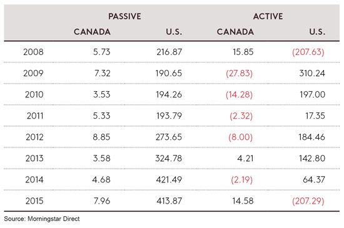
Task: Click the red value (207.29) for 2015
Action: point(308,201)
